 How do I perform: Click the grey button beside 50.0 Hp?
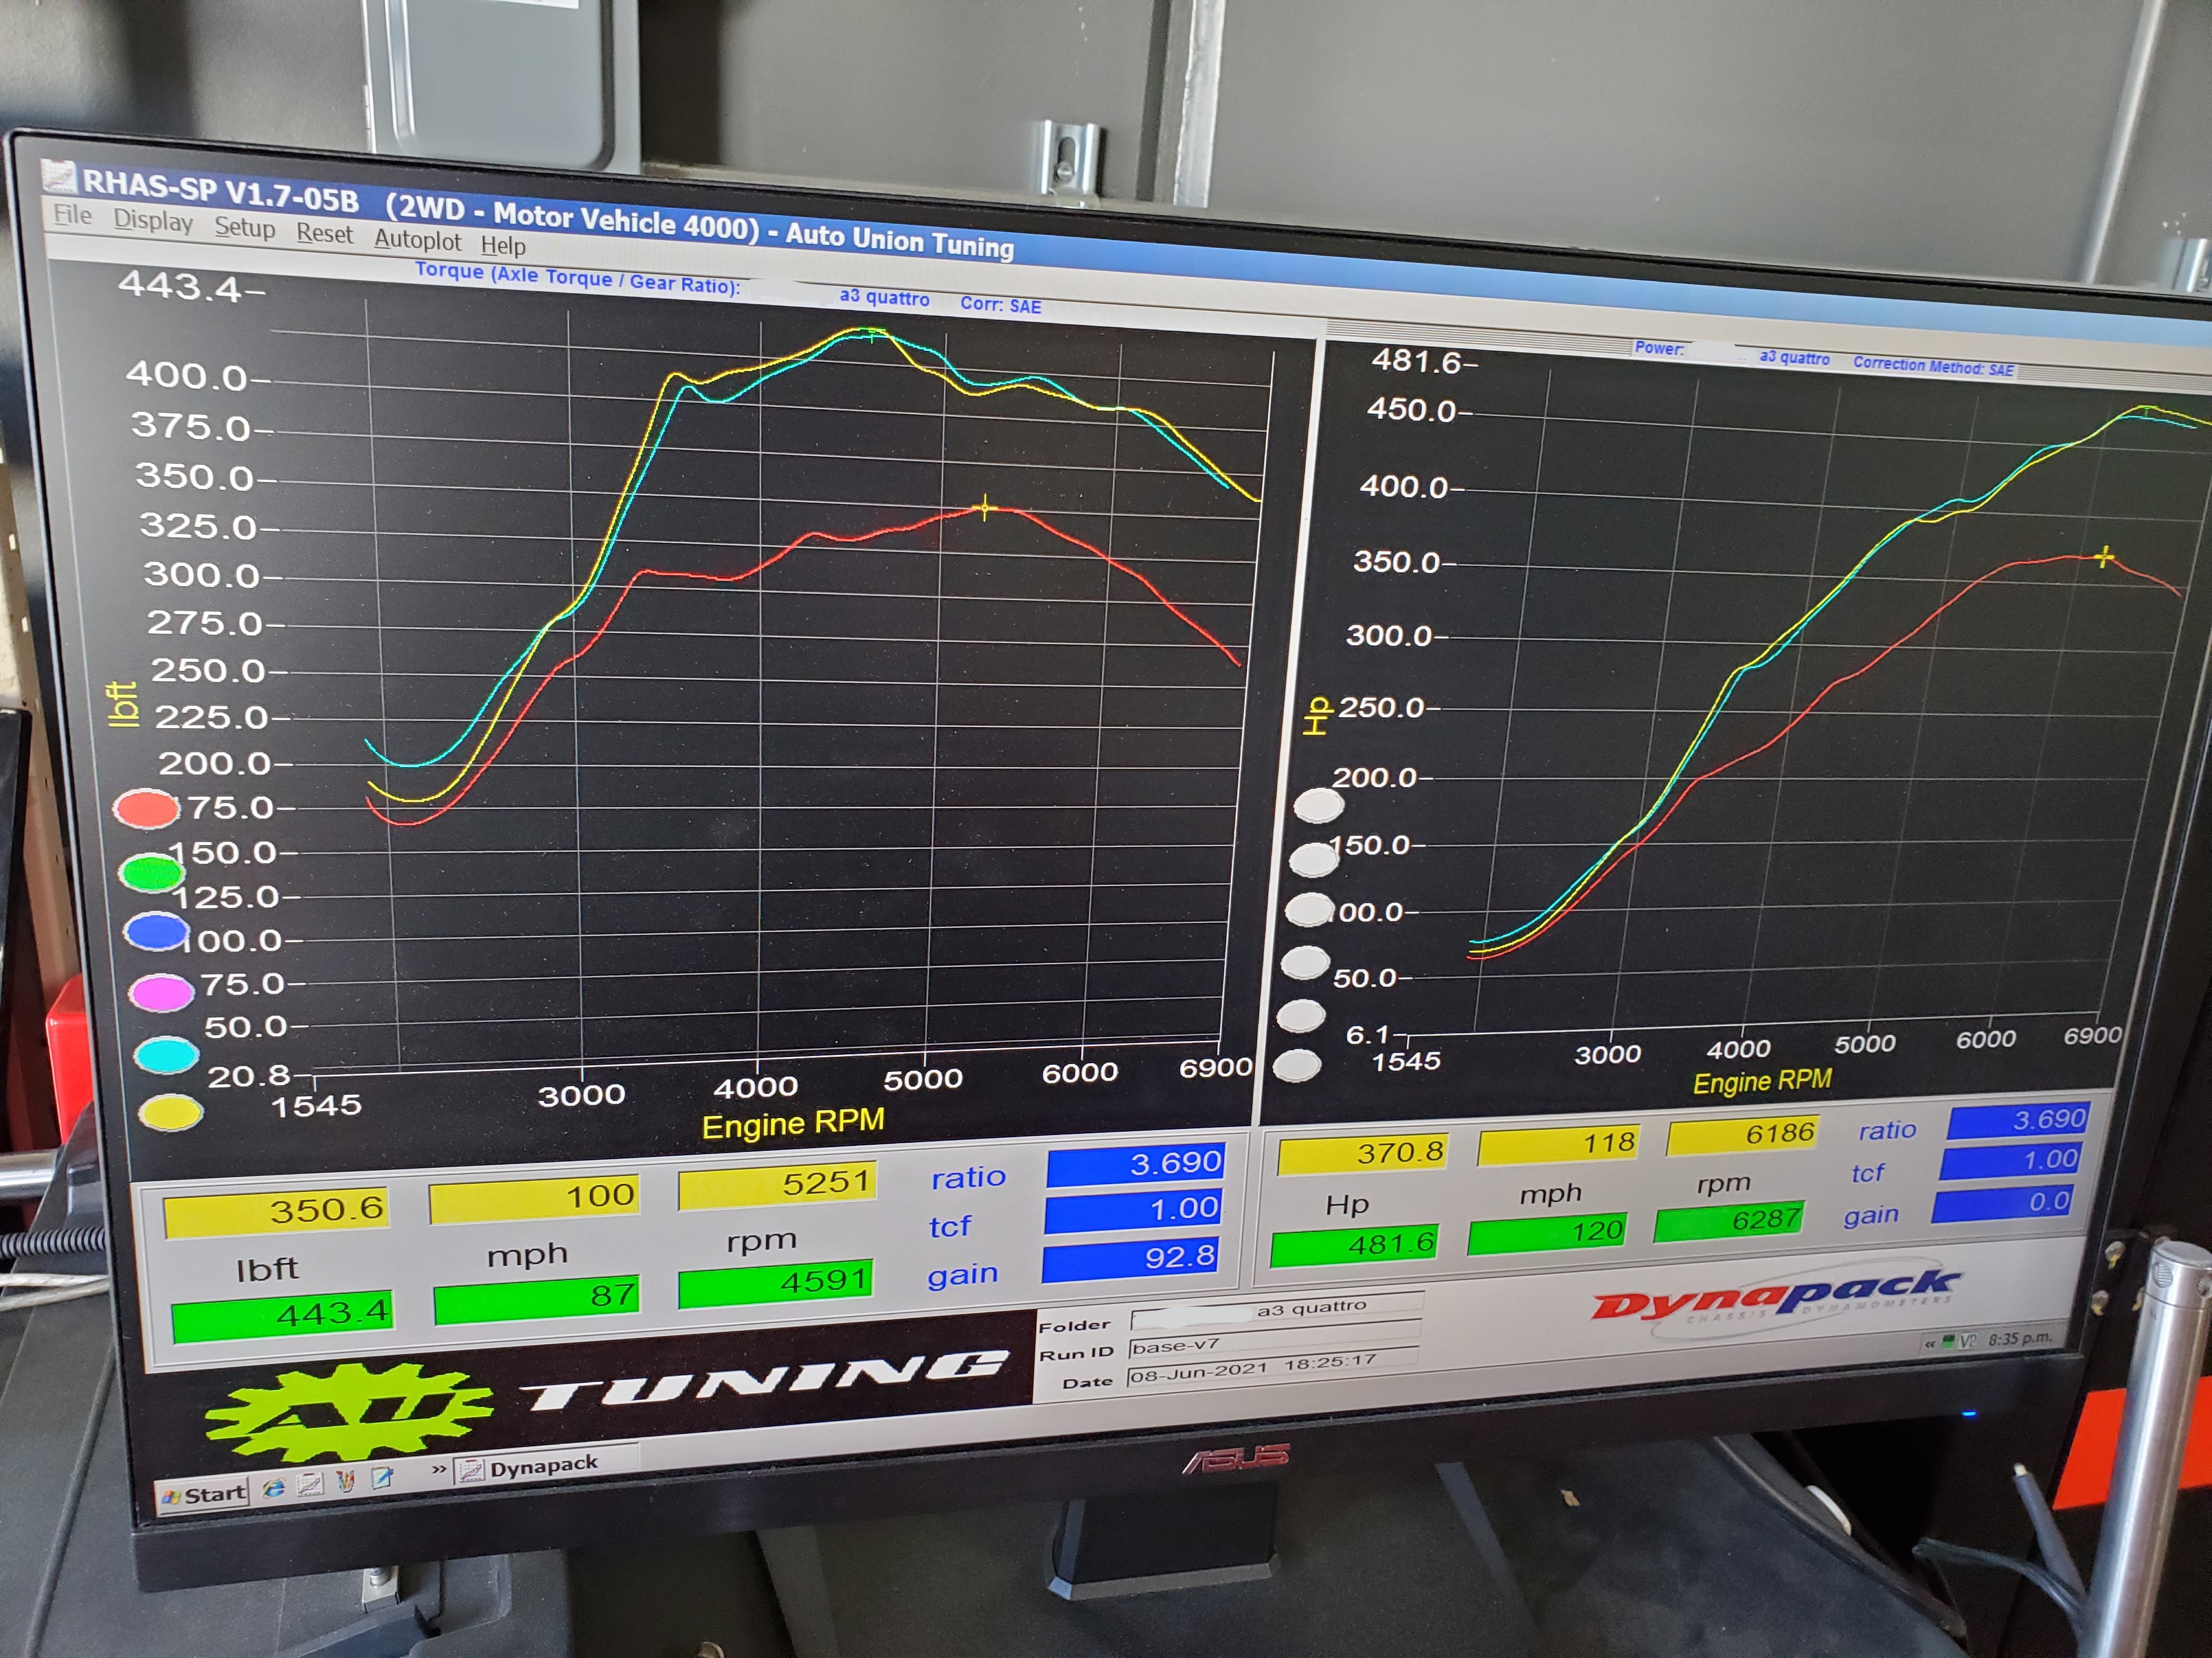(1305, 962)
